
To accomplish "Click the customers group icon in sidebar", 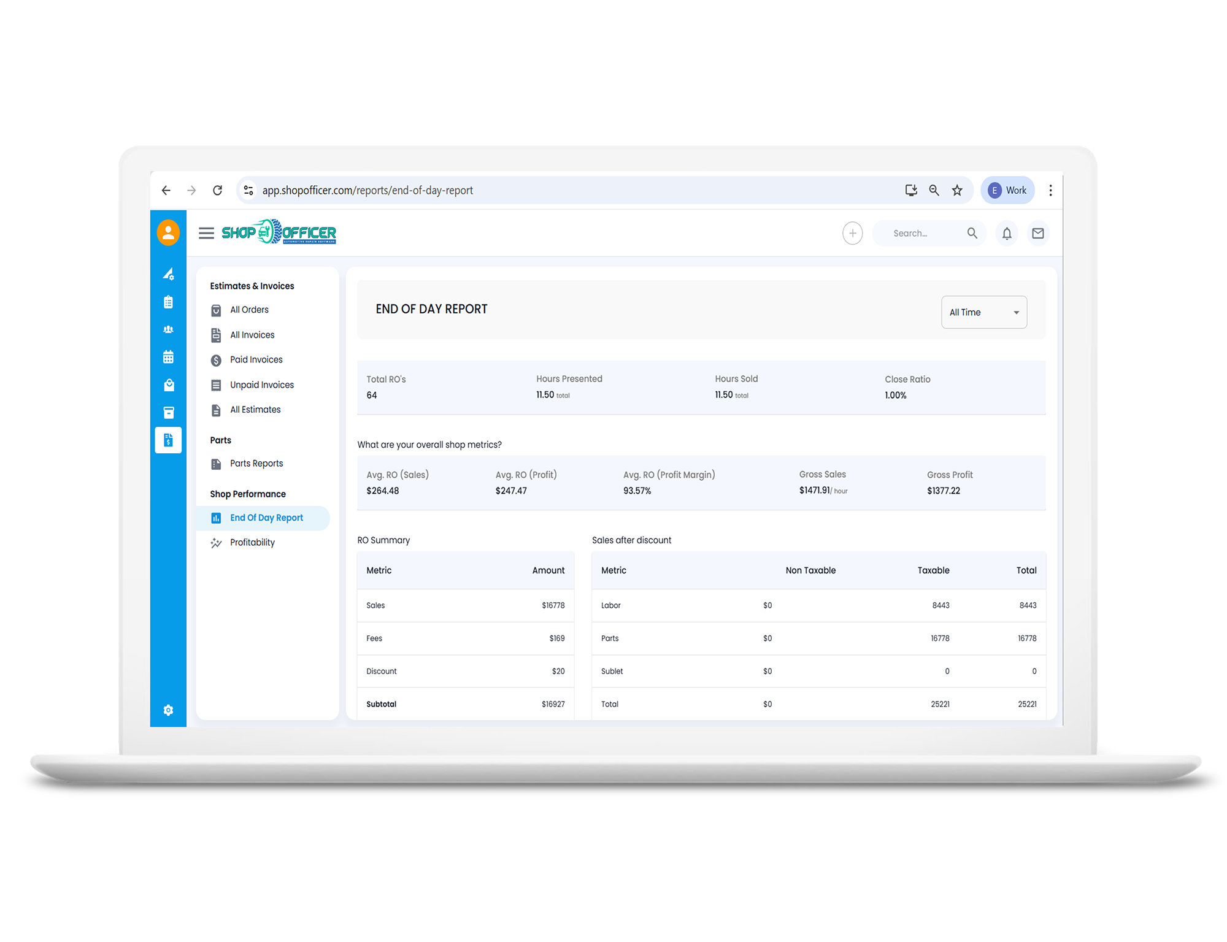I will (x=168, y=329).
